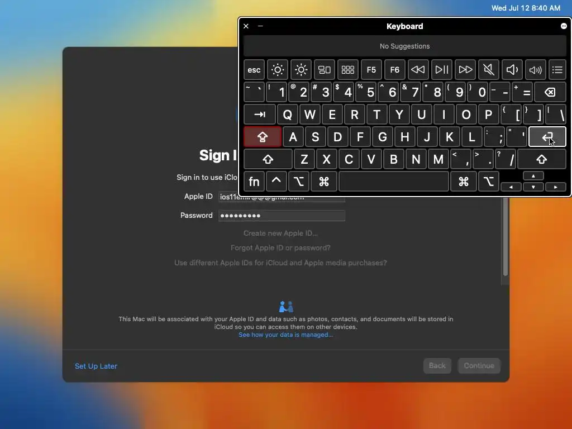Click the right arrow key
The image size is (572, 429).
(556, 187)
